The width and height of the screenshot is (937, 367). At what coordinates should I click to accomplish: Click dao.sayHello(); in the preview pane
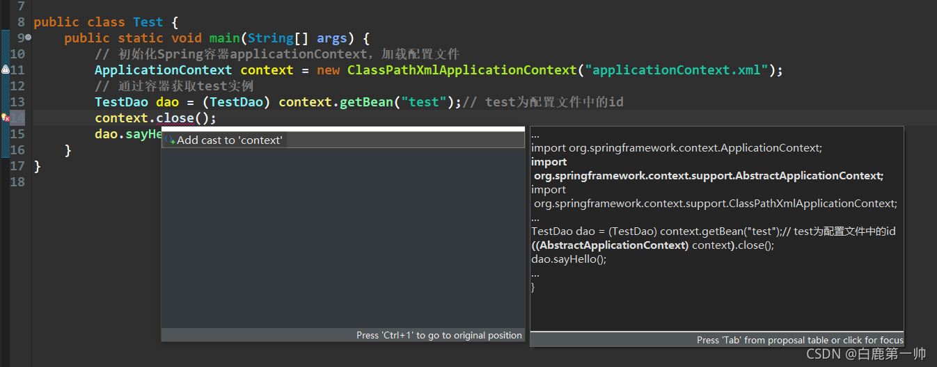pos(569,259)
